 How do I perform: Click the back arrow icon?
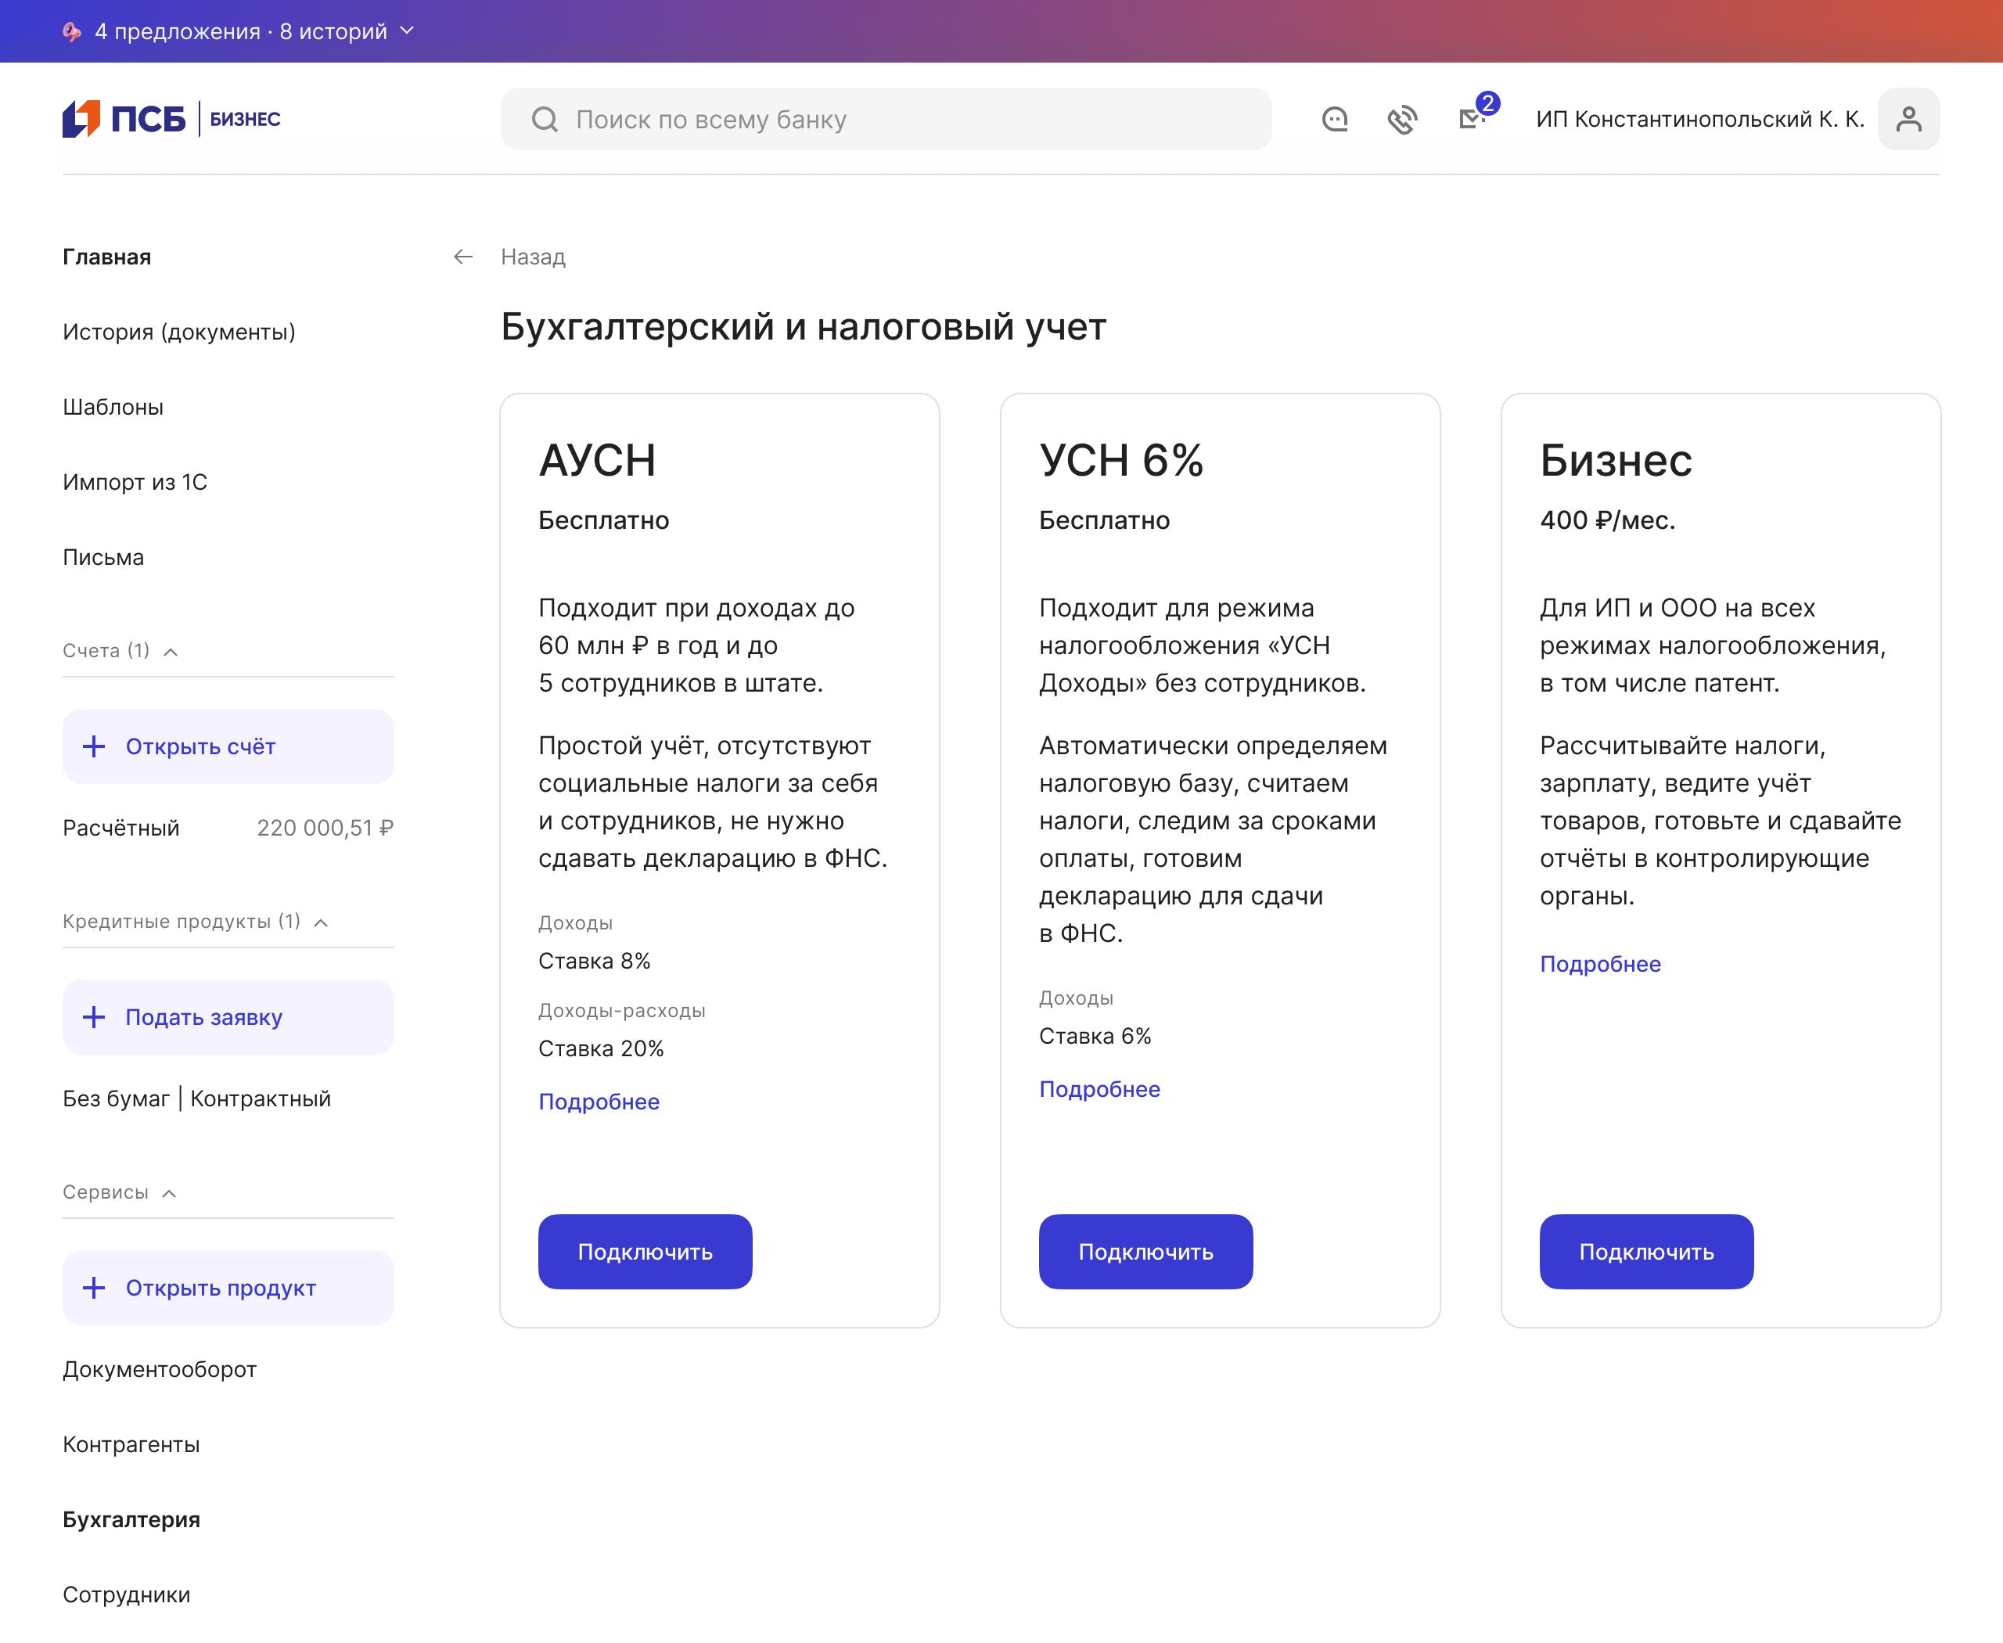(x=463, y=257)
